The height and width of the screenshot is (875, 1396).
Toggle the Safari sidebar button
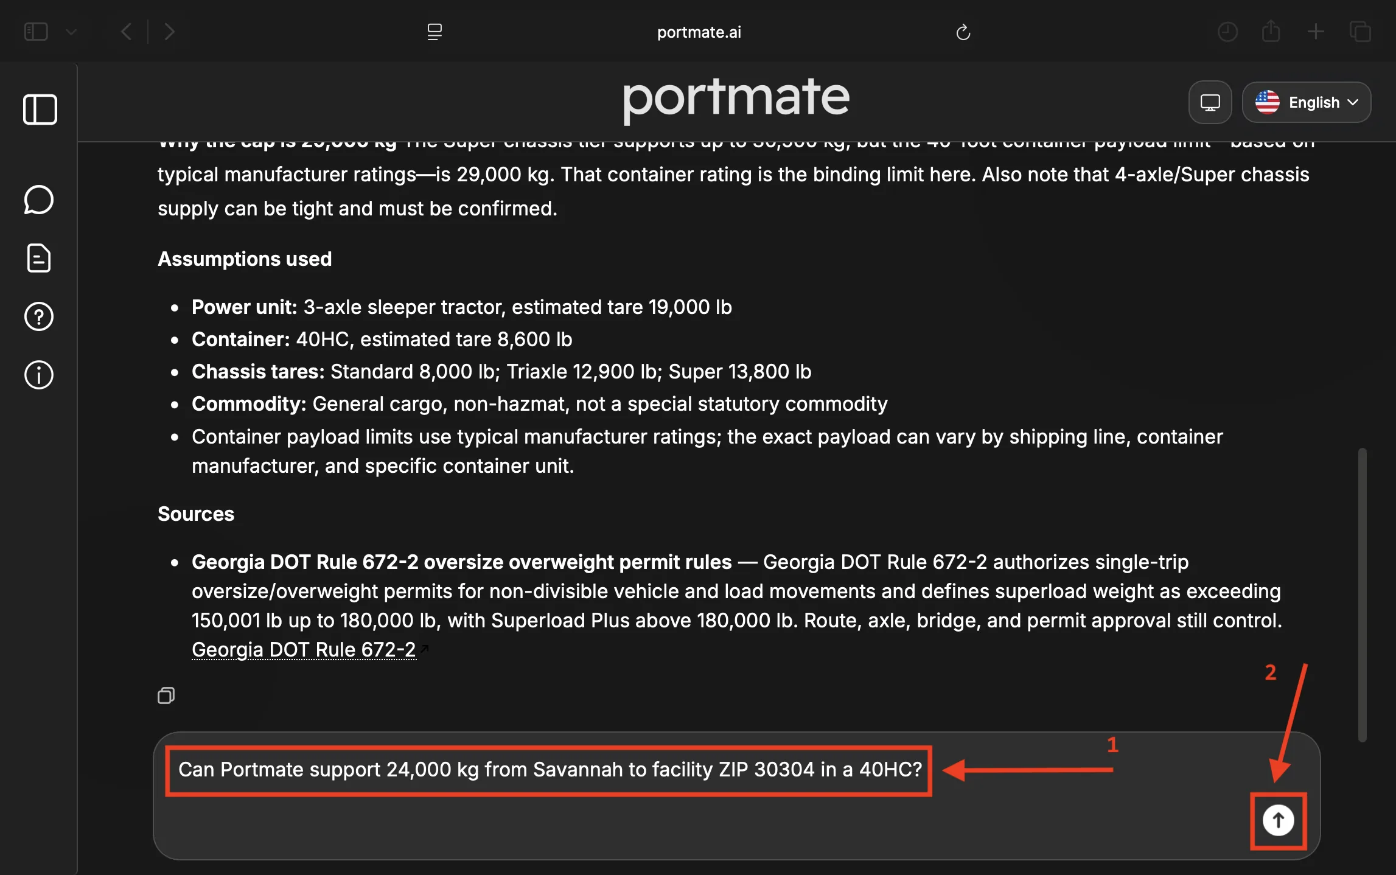pos(36,31)
